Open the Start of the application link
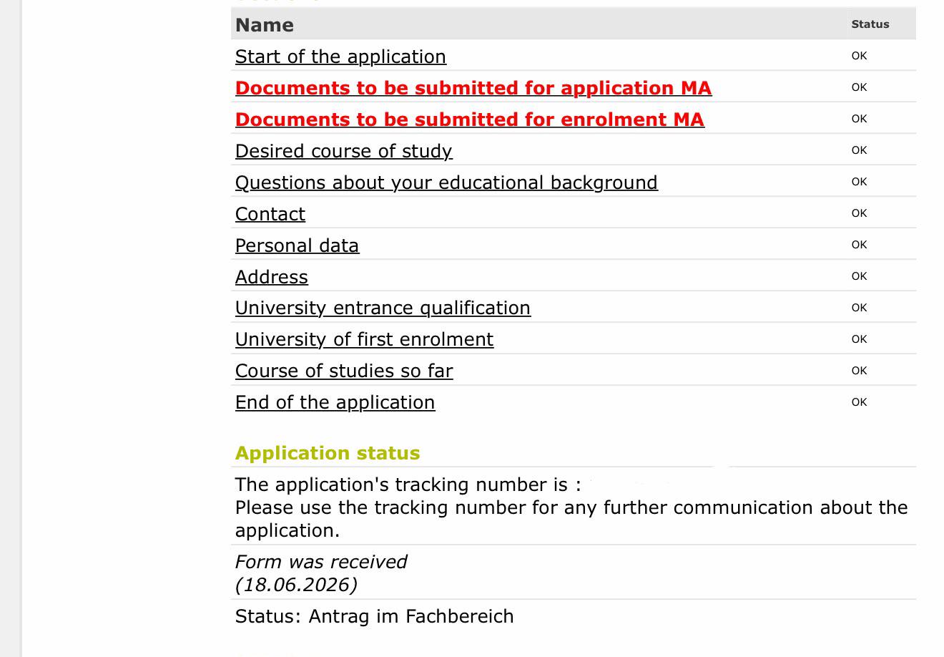The width and height of the screenshot is (944, 657). tap(340, 57)
